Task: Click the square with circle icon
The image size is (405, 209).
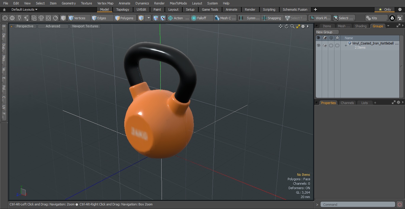Action: (x=48, y=18)
